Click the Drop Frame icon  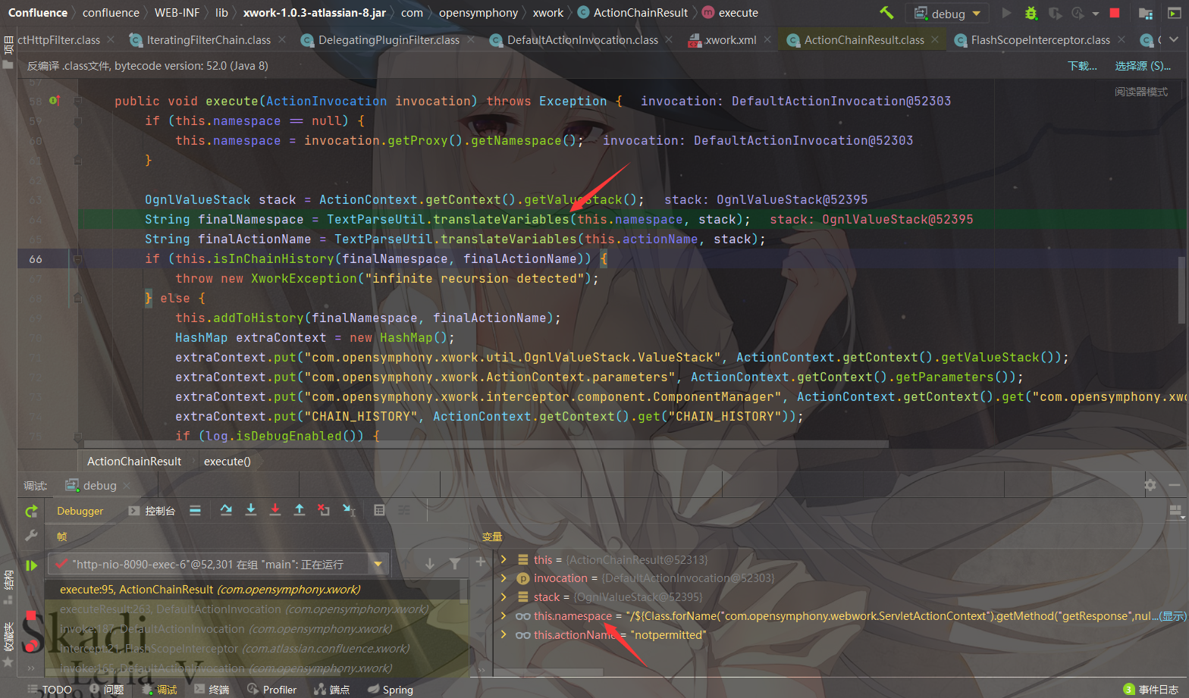coord(324,510)
